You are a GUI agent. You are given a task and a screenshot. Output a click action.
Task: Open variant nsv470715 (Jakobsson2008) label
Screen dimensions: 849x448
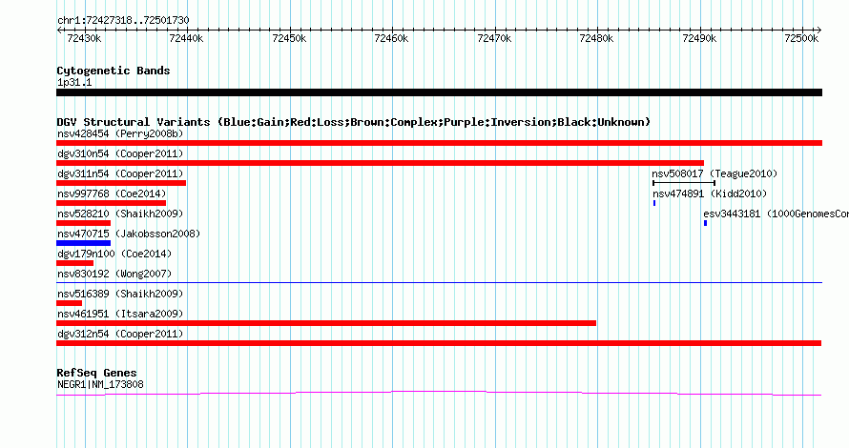129,234
